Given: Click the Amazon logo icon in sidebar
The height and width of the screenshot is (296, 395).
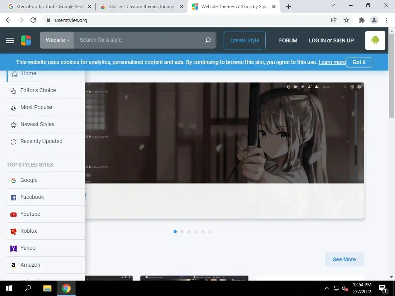Looking at the screenshot, I should (14, 265).
